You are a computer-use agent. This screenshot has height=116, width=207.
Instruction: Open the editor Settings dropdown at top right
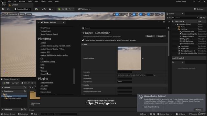199,9
